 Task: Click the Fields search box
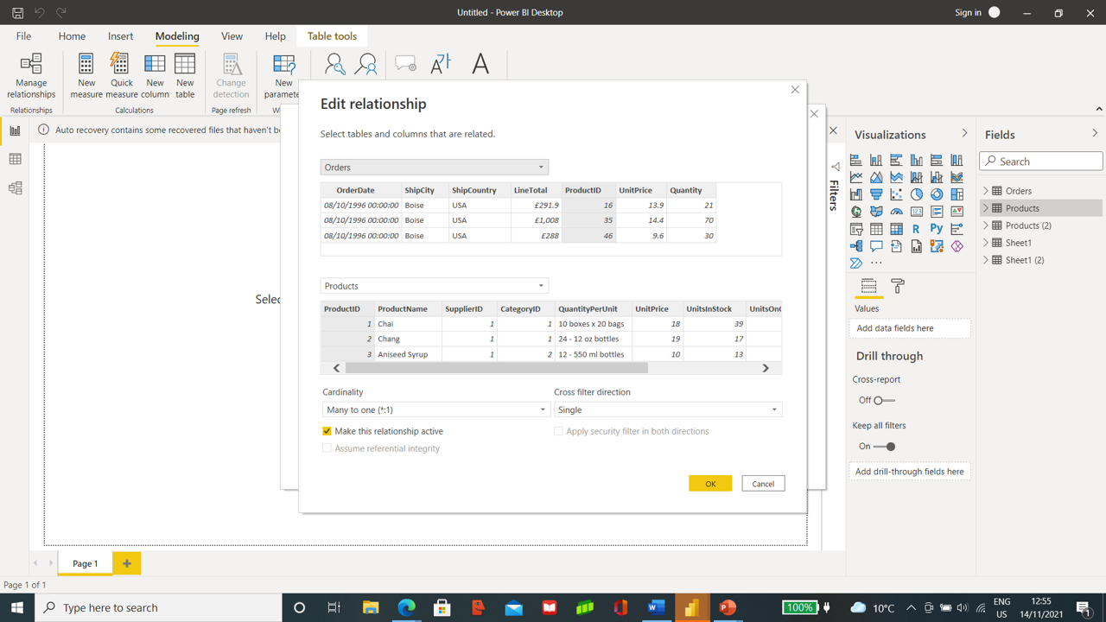(1041, 161)
